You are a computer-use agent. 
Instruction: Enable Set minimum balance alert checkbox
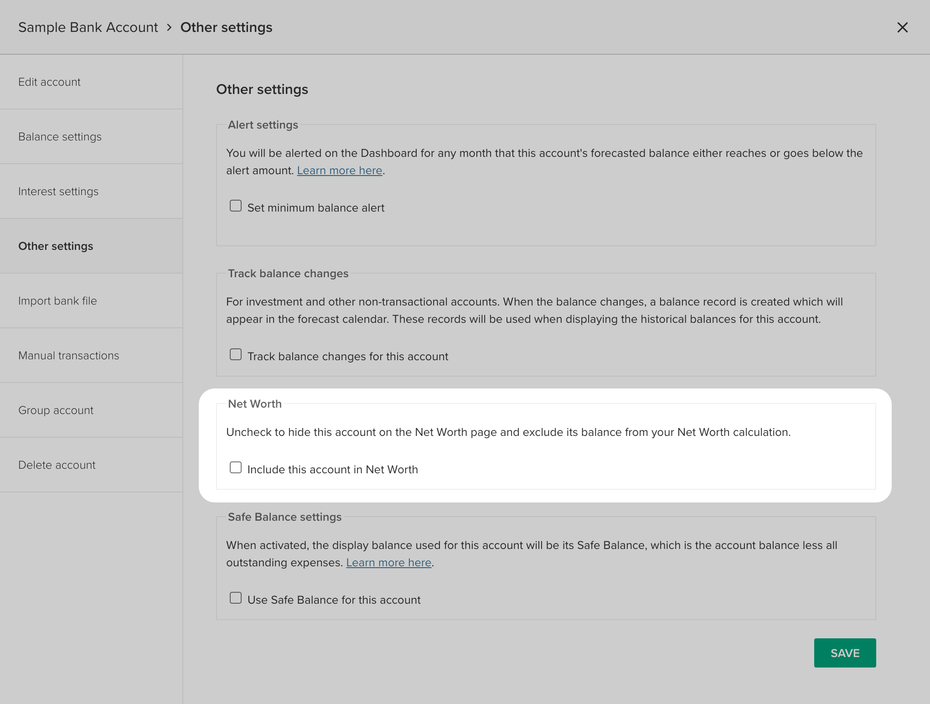pyautogui.click(x=236, y=206)
